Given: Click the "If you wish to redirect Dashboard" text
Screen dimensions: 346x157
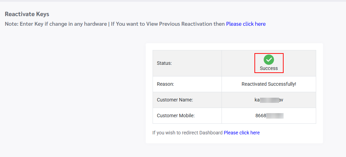Looking at the screenshot, I should coord(188,133).
